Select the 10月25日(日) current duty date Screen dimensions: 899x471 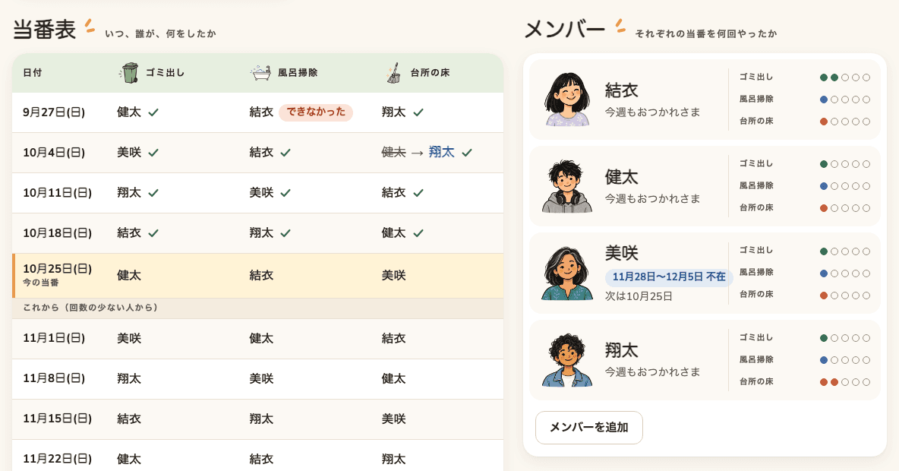[x=58, y=268]
